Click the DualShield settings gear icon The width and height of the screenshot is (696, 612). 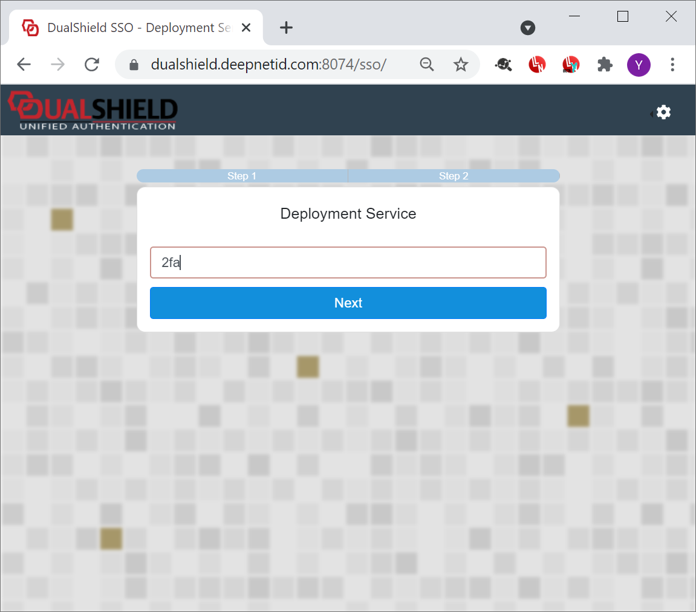click(x=663, y=112)
